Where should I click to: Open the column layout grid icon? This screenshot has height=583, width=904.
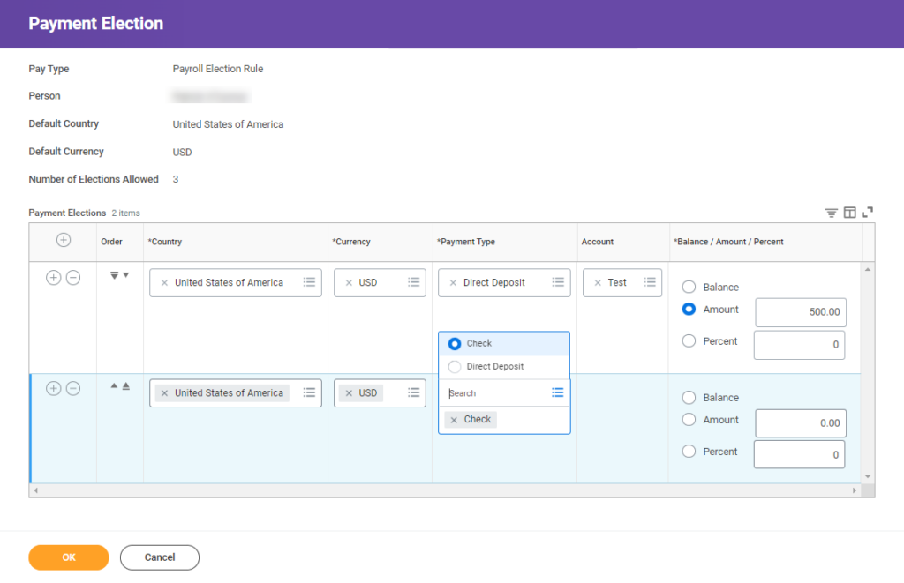coord(849,213)
